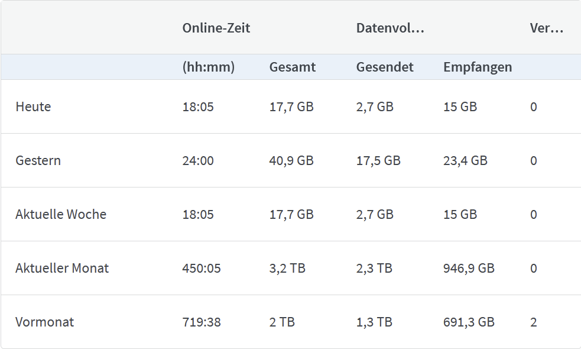581x349 pixels.
Task: Select the Heute row label
Action: tap(33, 107)
